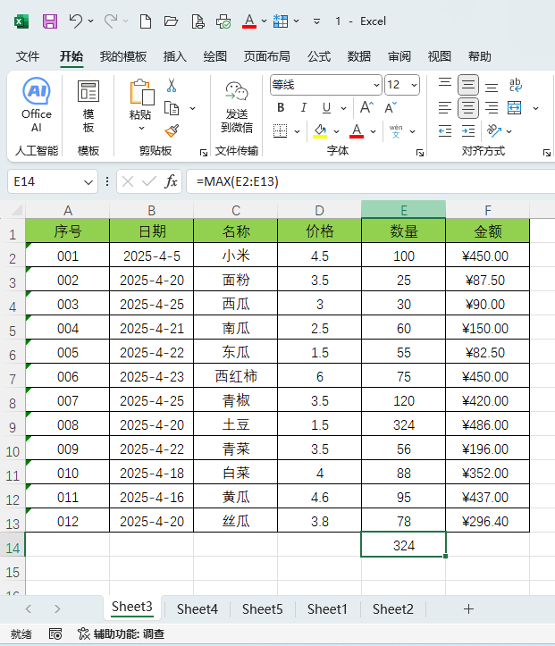Open the font size 12 dropdown
This screenshot has width=555, height=646.
point(414,85)
